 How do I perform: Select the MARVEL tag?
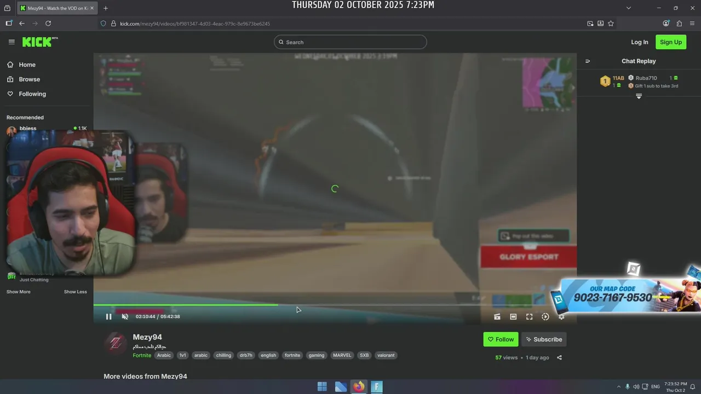click(x=342, y=355)
